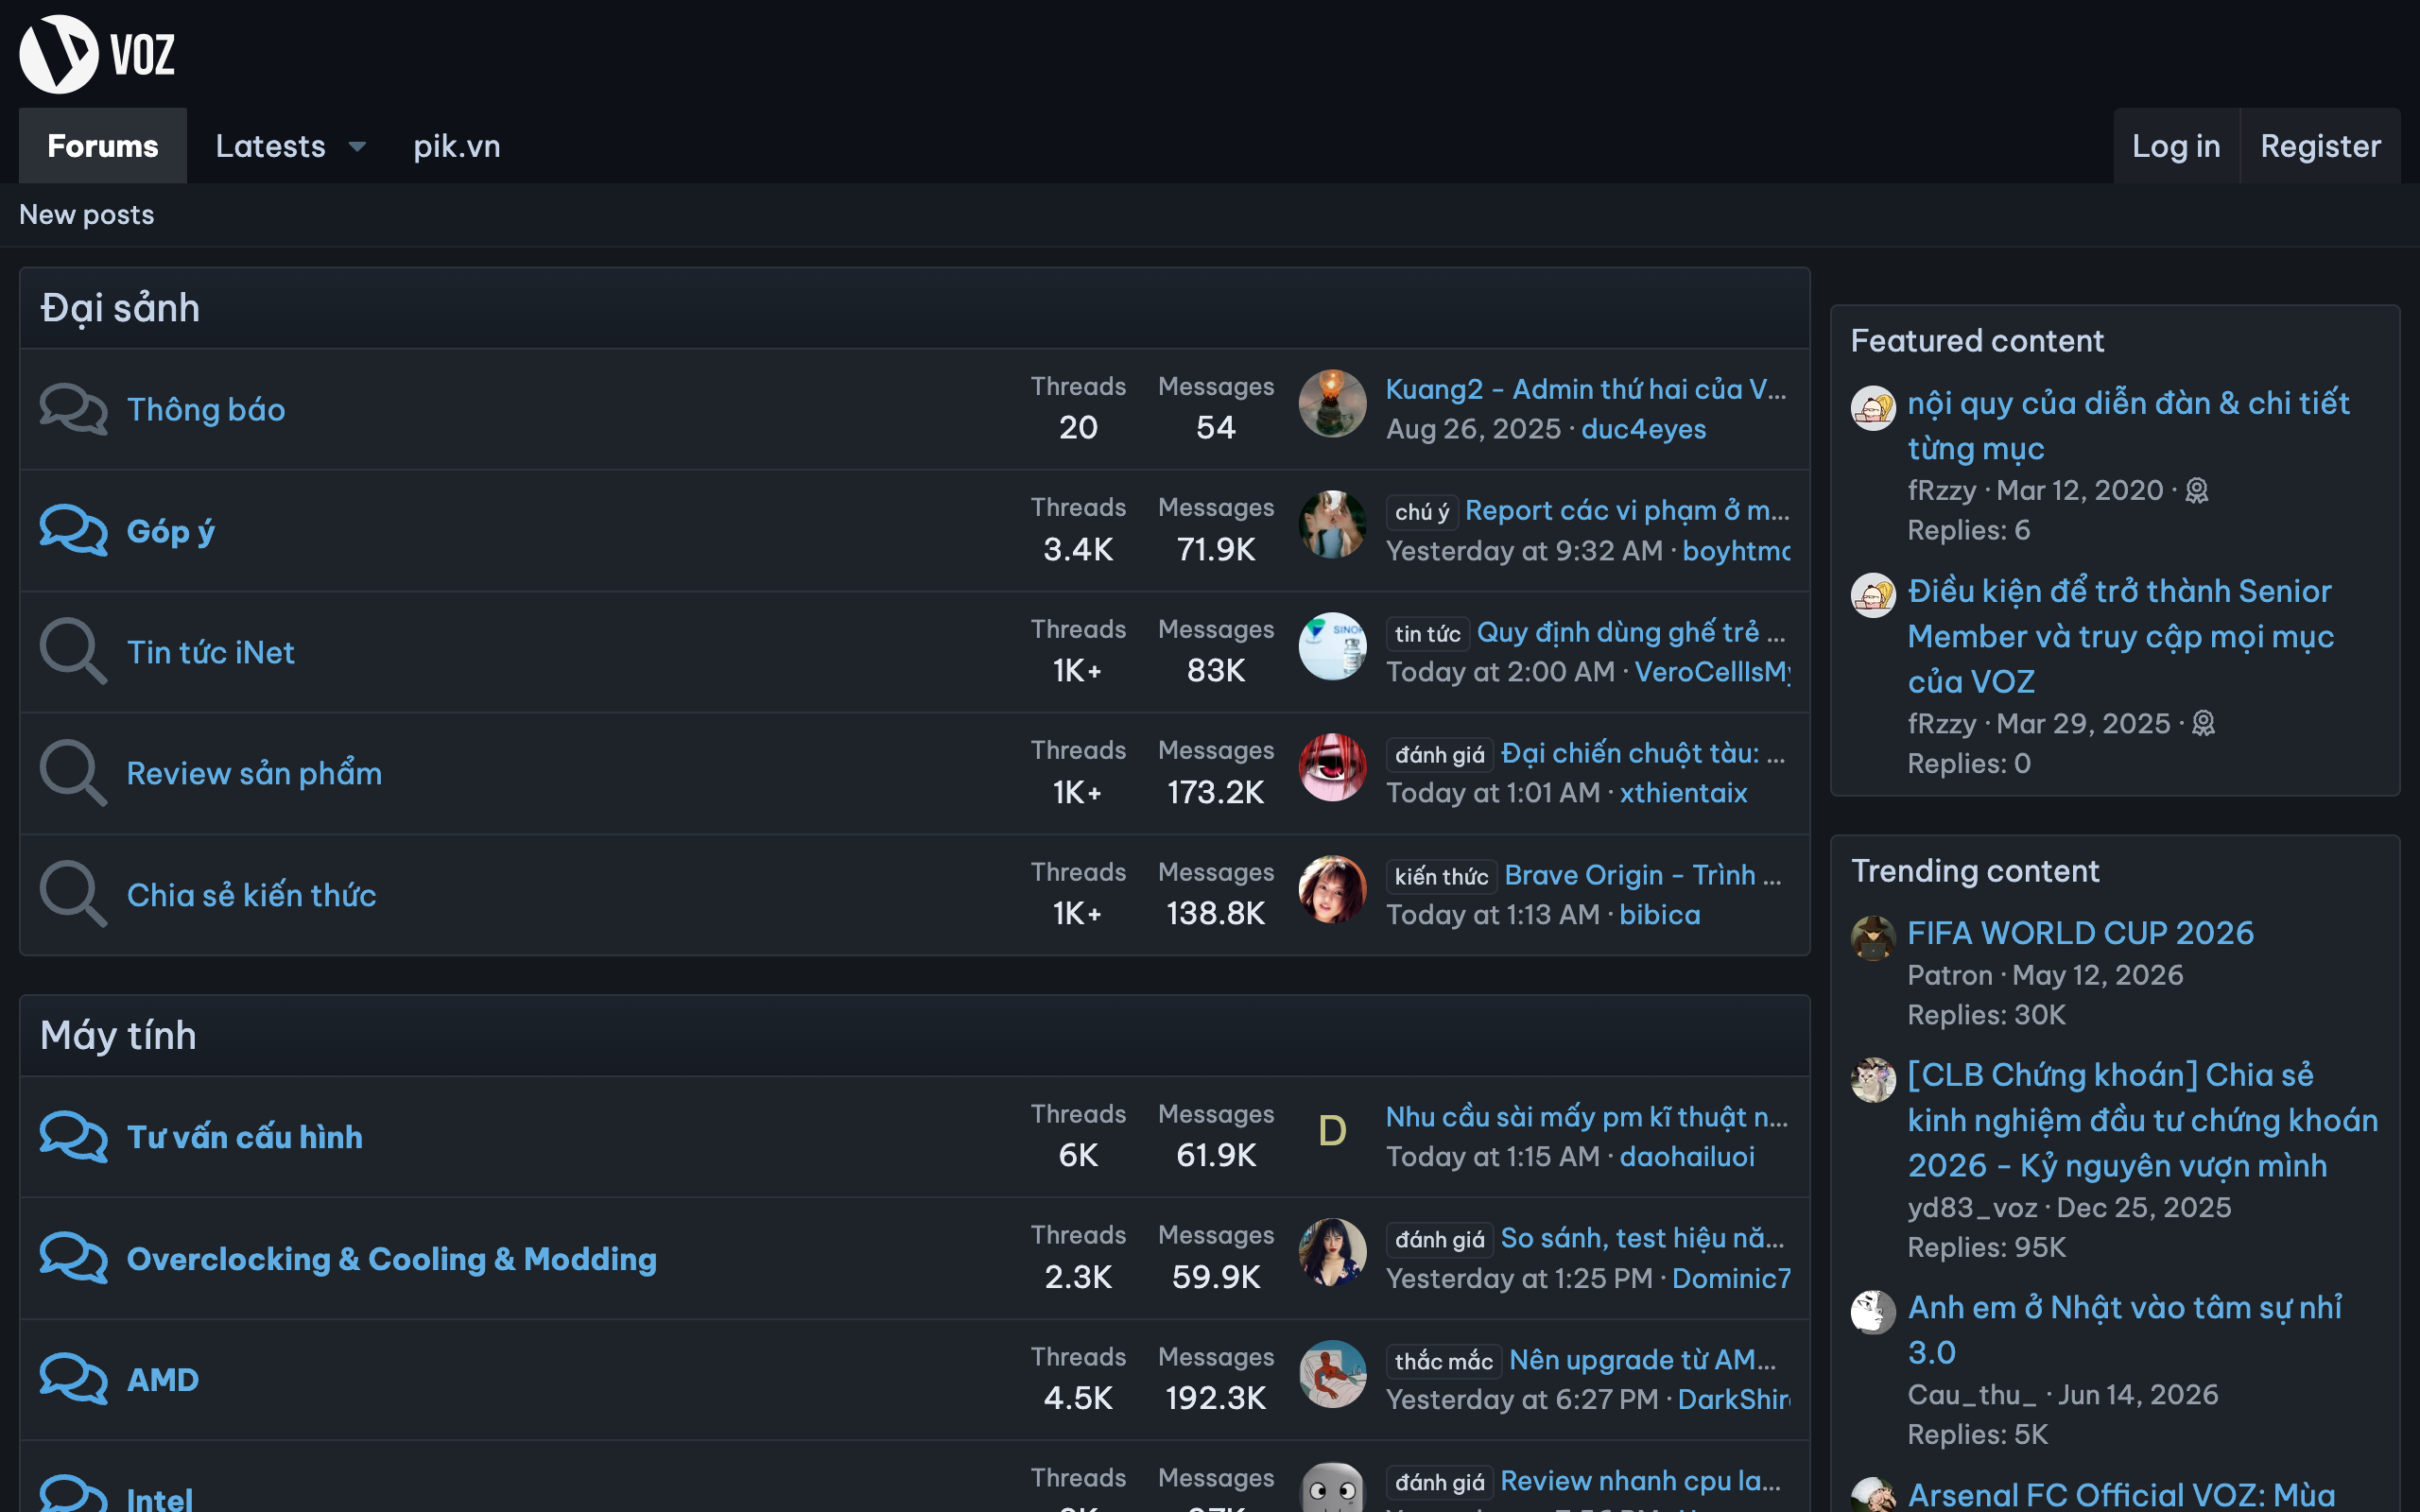Click the VOZ logo
Screen dimensions: 2420x1512
click(x=97, y=54)
